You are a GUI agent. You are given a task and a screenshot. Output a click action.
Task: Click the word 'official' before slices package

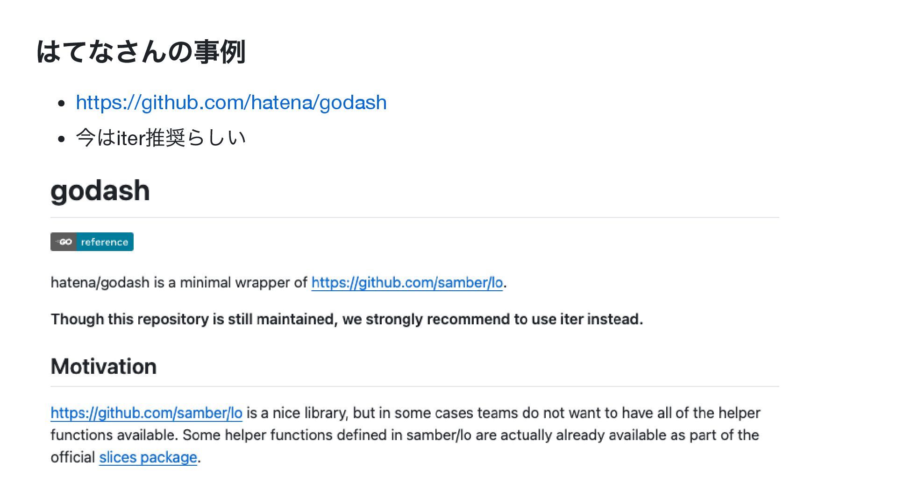click(73, 457)
